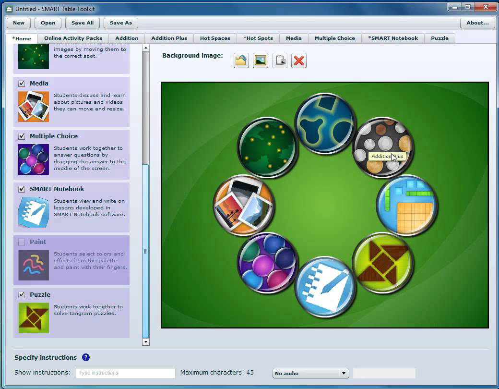The width and height of the screenshot is (499, 389).
Task: Click the Save All button
Action: coord(83,23)
